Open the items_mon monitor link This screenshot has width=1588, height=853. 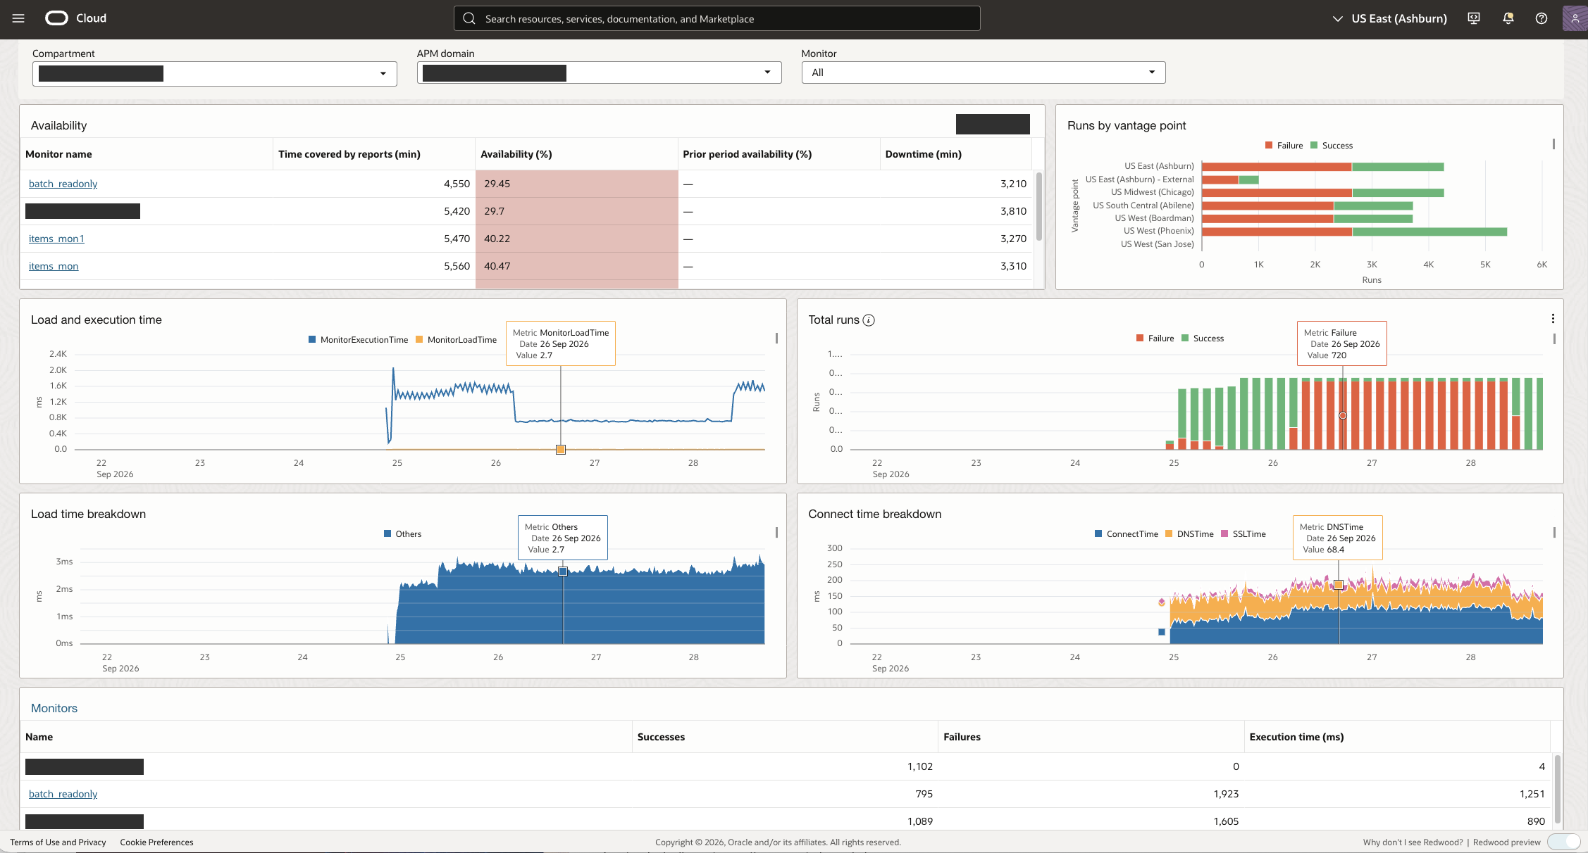point(54,266)
